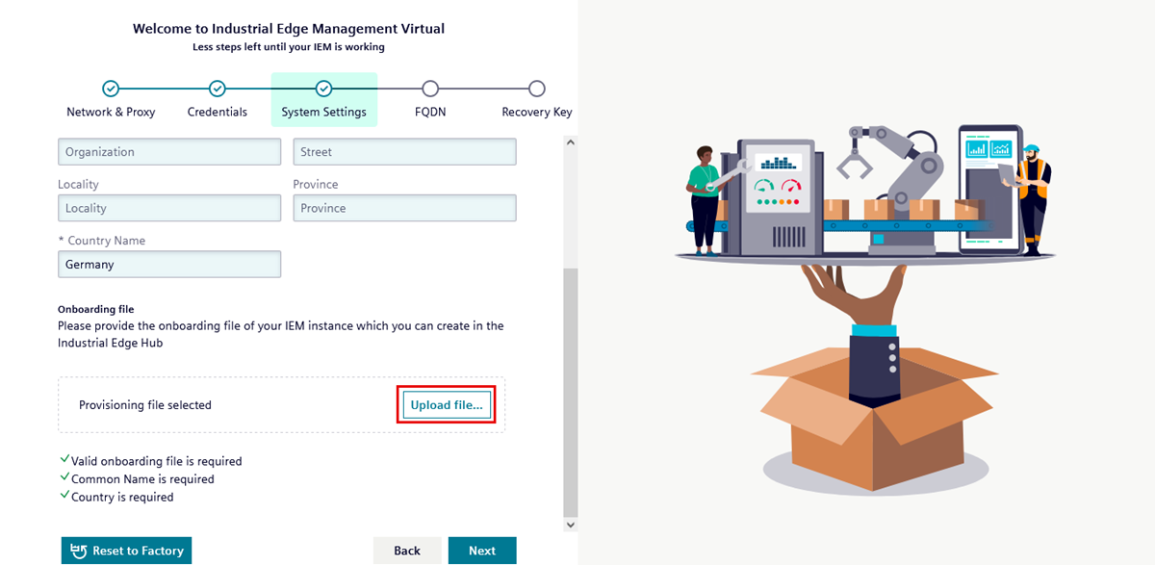This screenshot has height=565, width=1155.
Task: Click inside the Province input field
Action: point(404,208)
